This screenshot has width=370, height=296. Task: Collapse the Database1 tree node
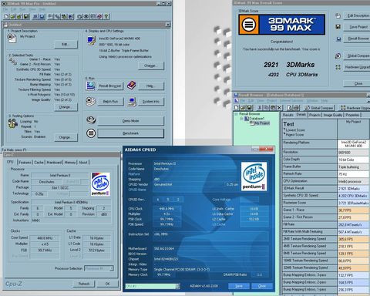coord(241,119)
